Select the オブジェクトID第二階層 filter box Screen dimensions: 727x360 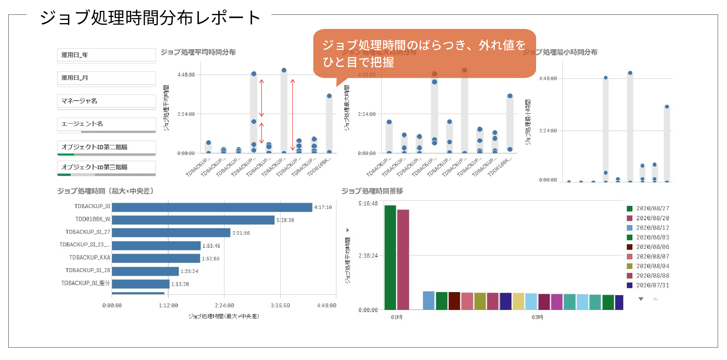[x=106, y=148]
